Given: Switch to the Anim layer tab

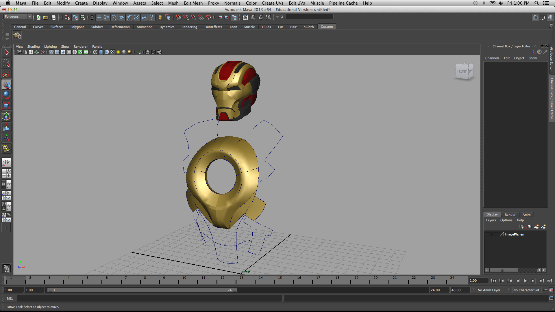Looking at the screenshot, I should pos(526,215).
